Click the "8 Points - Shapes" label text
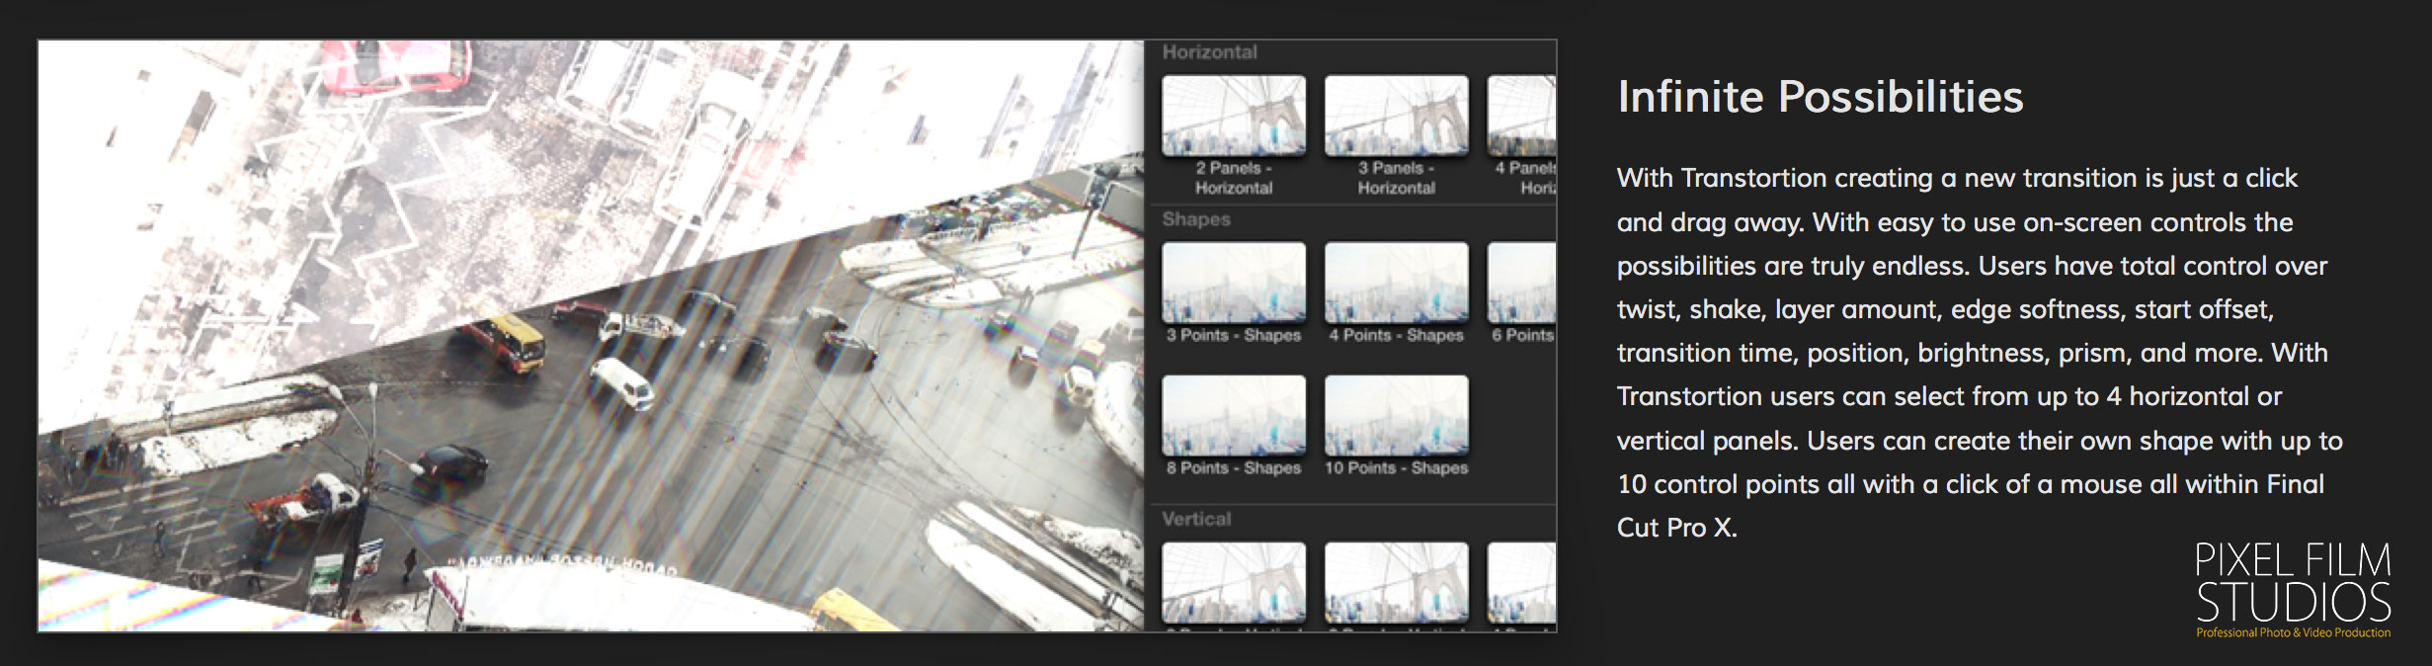The width and height of the screenshot is (2432, 666). tap(1234, 467)
